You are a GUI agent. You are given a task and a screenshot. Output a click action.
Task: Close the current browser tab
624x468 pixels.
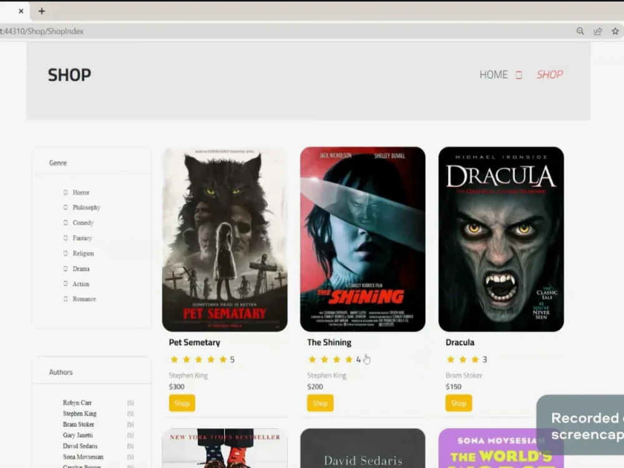coord(21,11)
